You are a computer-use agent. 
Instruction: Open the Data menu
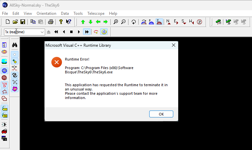click(x=65, y=13)
